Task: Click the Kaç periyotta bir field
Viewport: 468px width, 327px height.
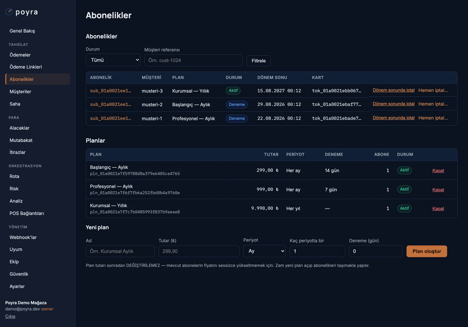Action: click(317, 251)
